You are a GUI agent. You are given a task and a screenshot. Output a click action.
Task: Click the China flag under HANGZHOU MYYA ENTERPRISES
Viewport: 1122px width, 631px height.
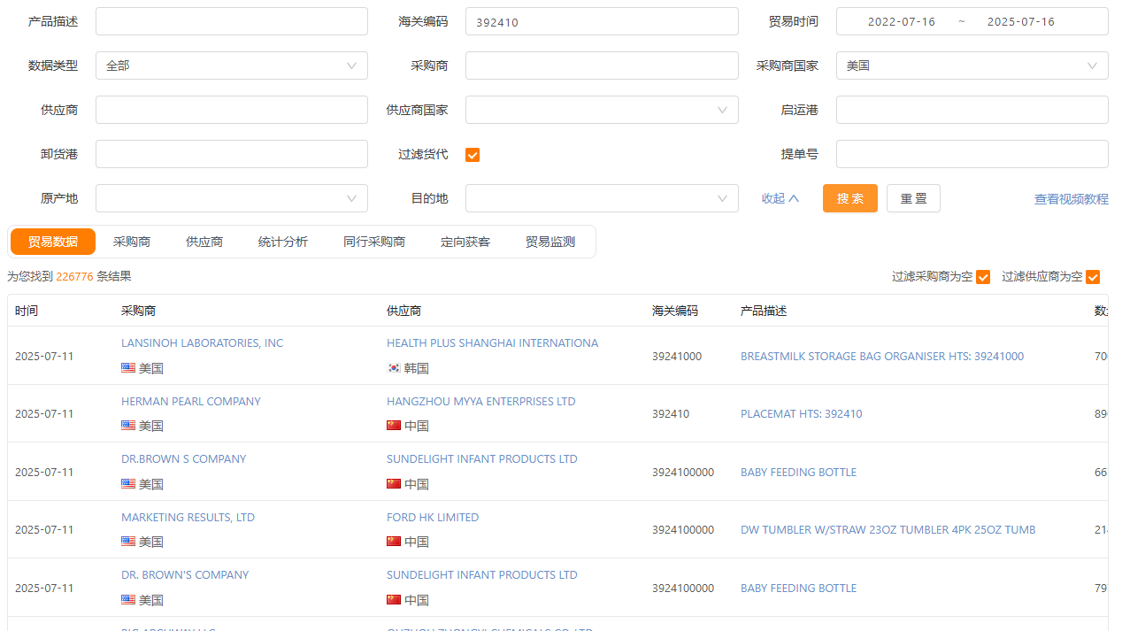[394, 426]
